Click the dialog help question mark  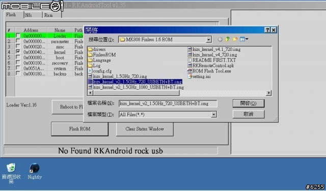(x=267, y=30)
